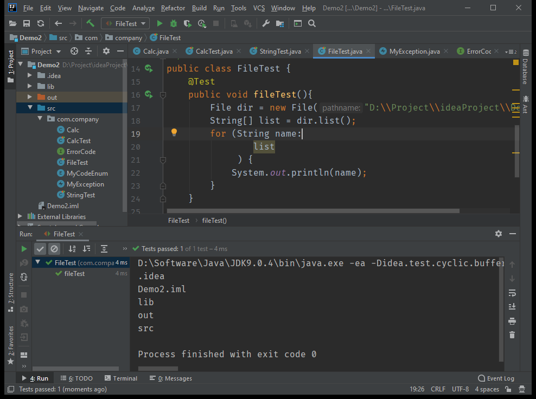Image resolution: width=536 pixels, height=399 pixels.
Task: Collapse the com.company package
Action: click(x=40, y=119)
